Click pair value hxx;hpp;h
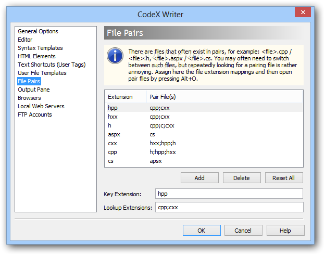325x255 pixels. [x=162, y=143]
